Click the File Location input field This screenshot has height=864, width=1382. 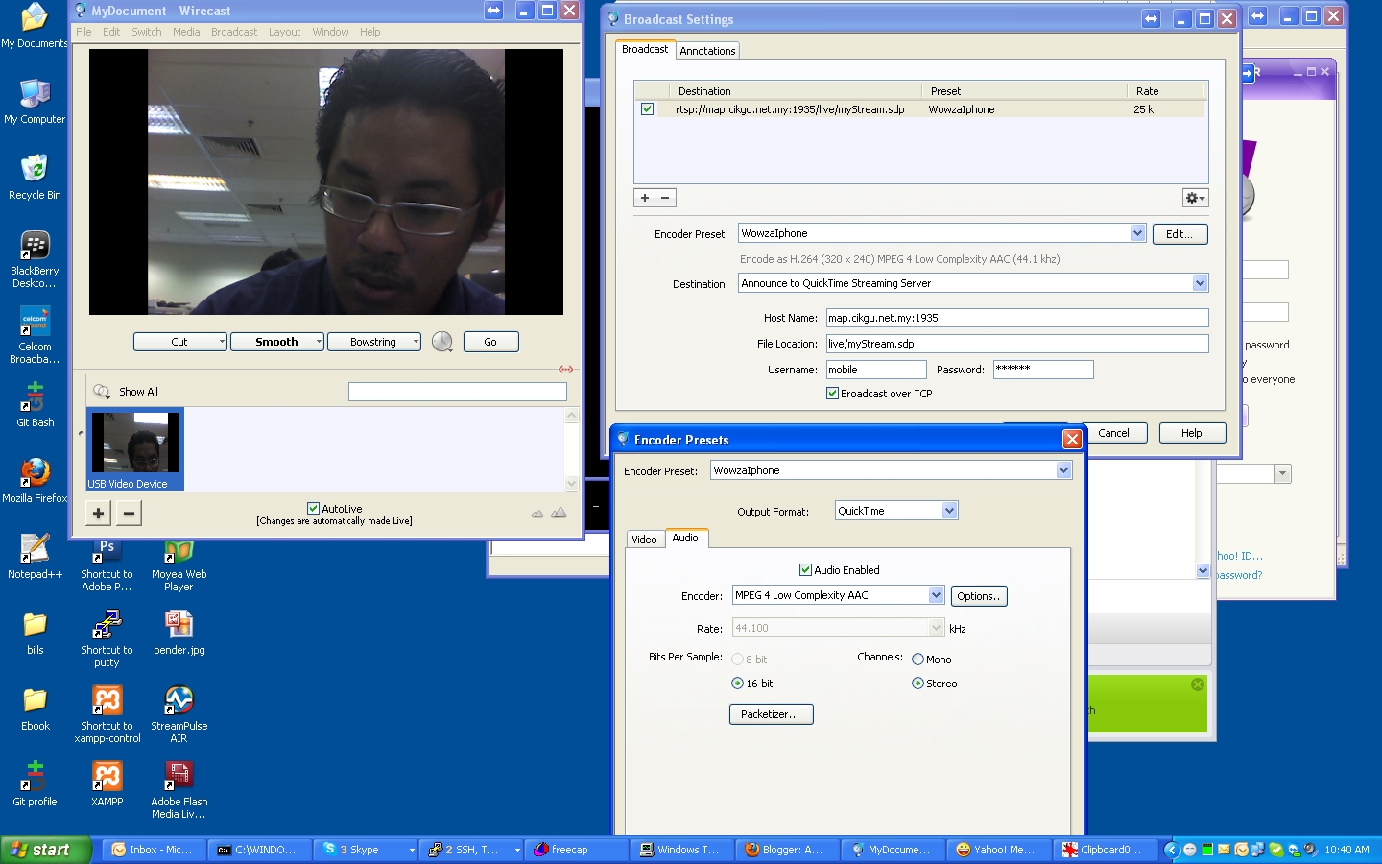[x=1017, y=344]
